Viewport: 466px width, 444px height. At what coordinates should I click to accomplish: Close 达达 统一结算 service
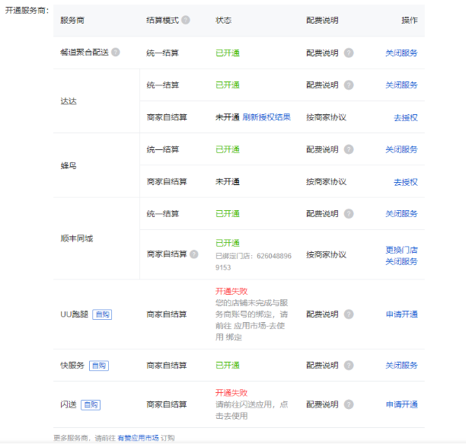401,85
